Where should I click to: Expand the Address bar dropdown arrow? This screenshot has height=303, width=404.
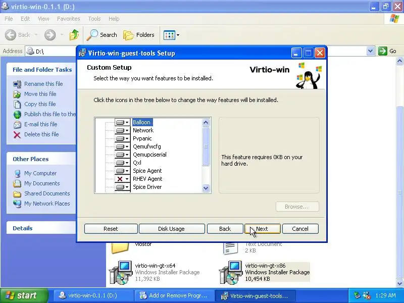tap(370, 51)
